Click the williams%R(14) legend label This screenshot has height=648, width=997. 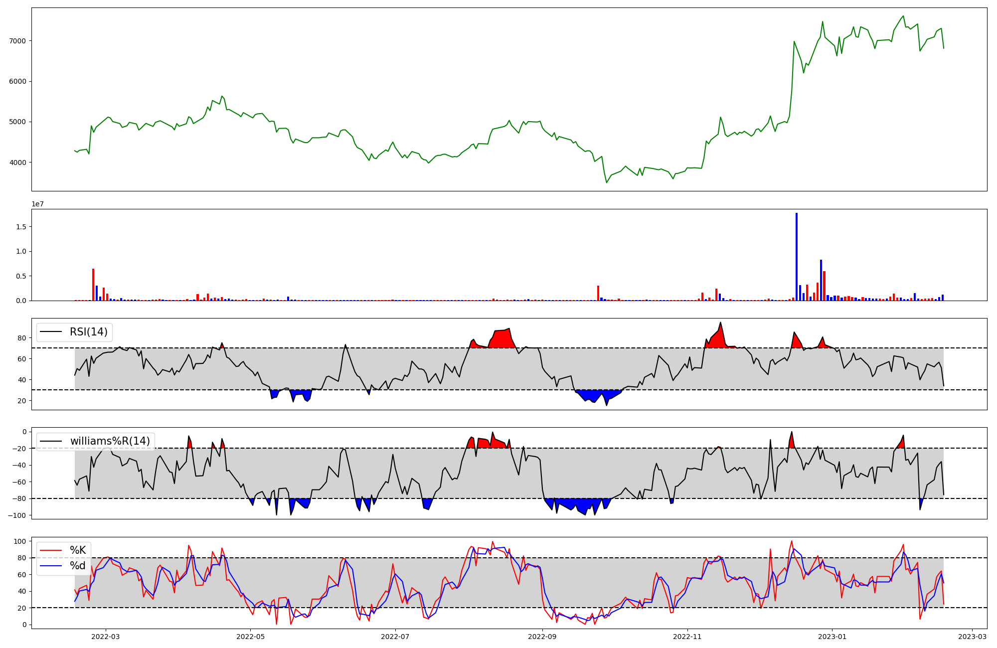tap(110, 441)
